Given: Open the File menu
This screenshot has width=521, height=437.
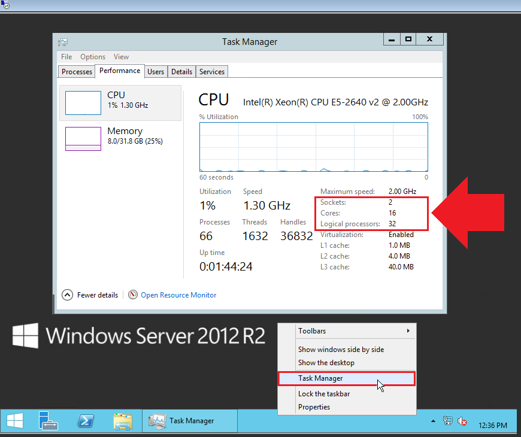Looking at the screenshot, I should (x=66, y=57).
